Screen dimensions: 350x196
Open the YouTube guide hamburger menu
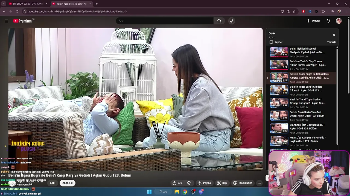coord(7,21)
